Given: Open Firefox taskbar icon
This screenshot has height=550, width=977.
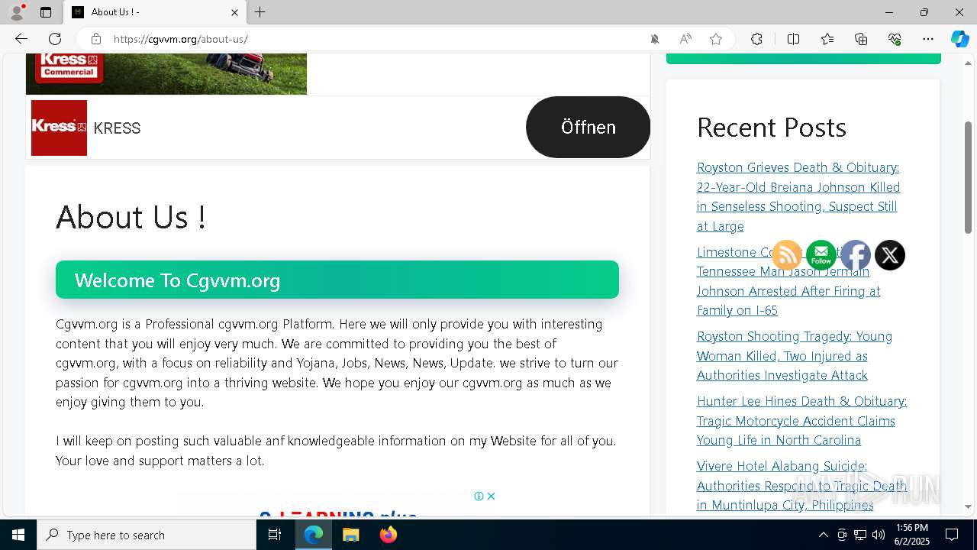Looking at the screenshot, I should (x=389, y=535).
